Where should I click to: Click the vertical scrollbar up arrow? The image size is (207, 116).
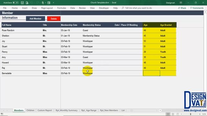pyautogui.click(x=205, y=12)
